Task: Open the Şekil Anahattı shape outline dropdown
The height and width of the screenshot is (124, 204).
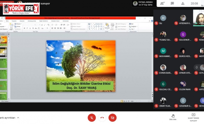Action: [121, 26]
